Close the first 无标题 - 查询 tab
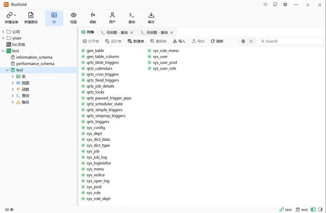 click(132, 33)
